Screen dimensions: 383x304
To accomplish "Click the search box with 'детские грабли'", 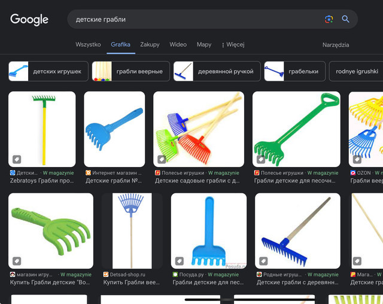I will pyautogui.click(x=197, y=19).
